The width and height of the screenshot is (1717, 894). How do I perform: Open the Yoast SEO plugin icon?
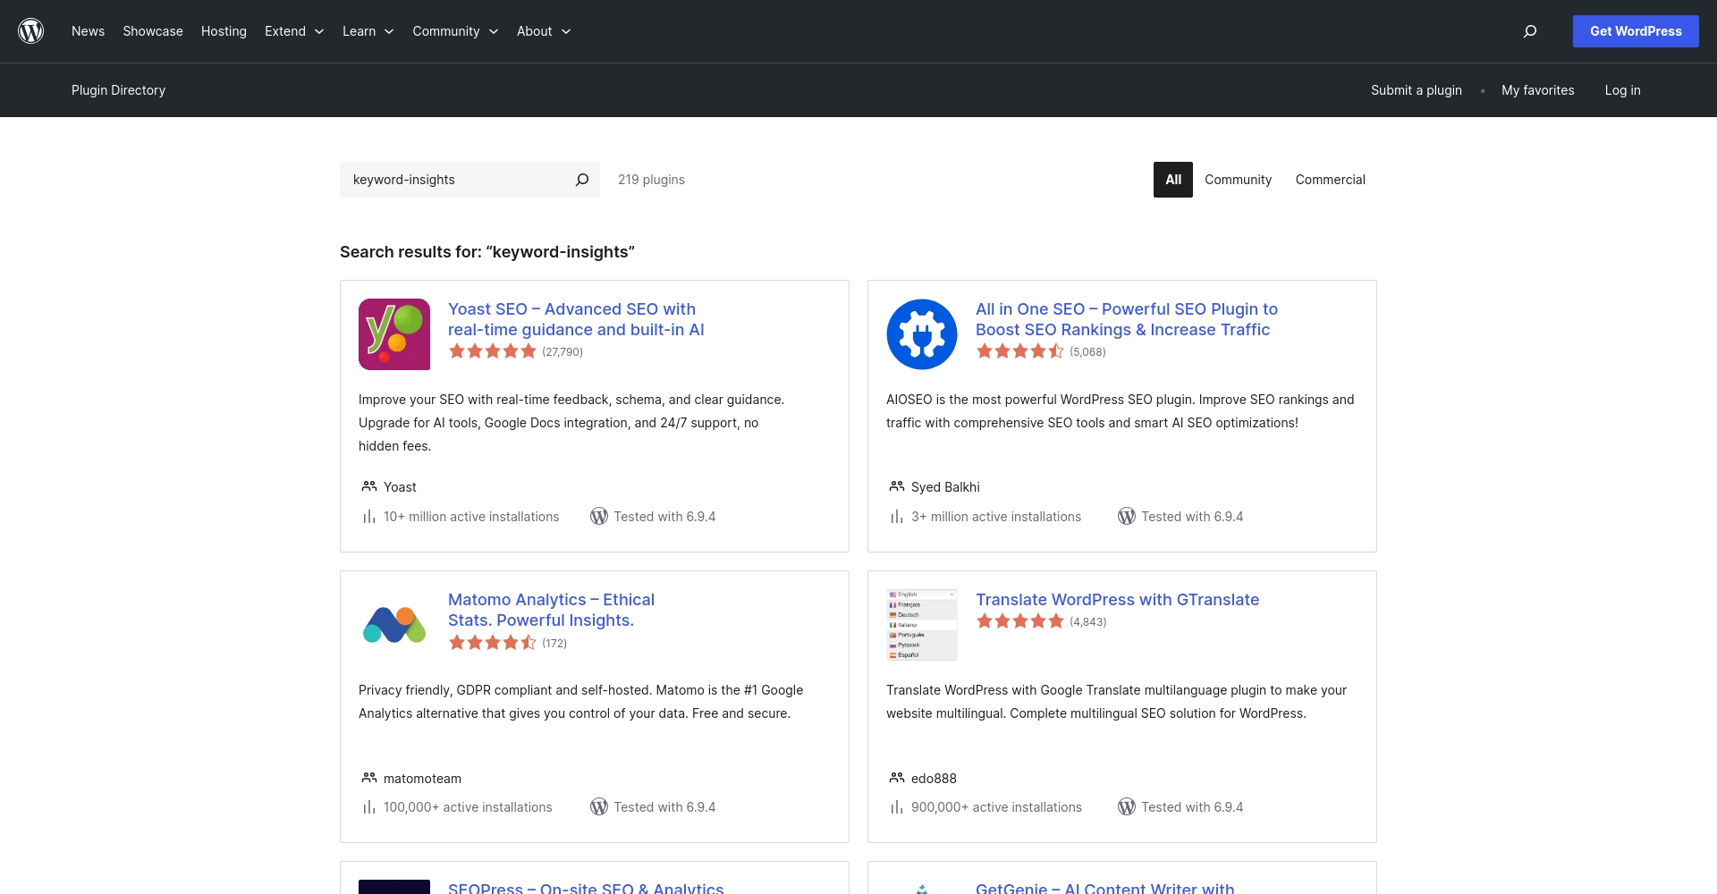[x=394, y=334]
